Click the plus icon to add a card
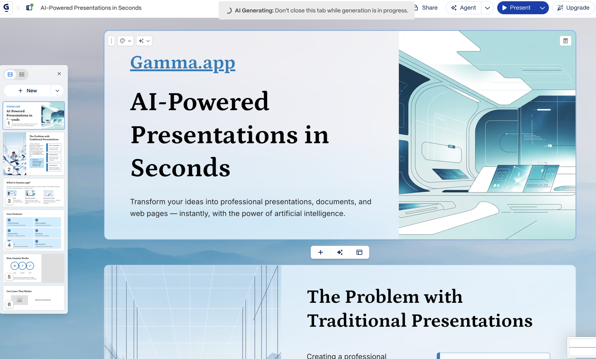 [320, 252]
